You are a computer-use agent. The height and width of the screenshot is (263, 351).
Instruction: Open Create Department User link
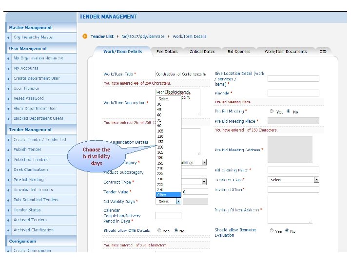click(x=37, y=78)
